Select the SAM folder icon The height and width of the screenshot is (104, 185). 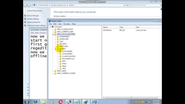58,42
